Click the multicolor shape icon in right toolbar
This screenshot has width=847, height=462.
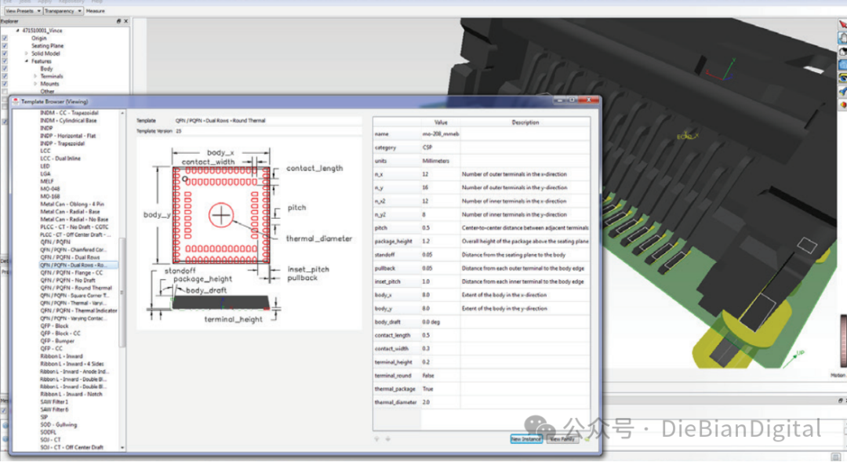click(x=842, y=105)
